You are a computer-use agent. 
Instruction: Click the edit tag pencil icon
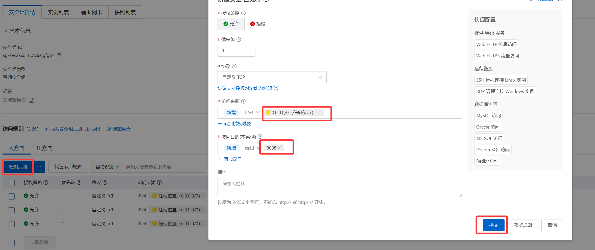[x=32, y=100]
